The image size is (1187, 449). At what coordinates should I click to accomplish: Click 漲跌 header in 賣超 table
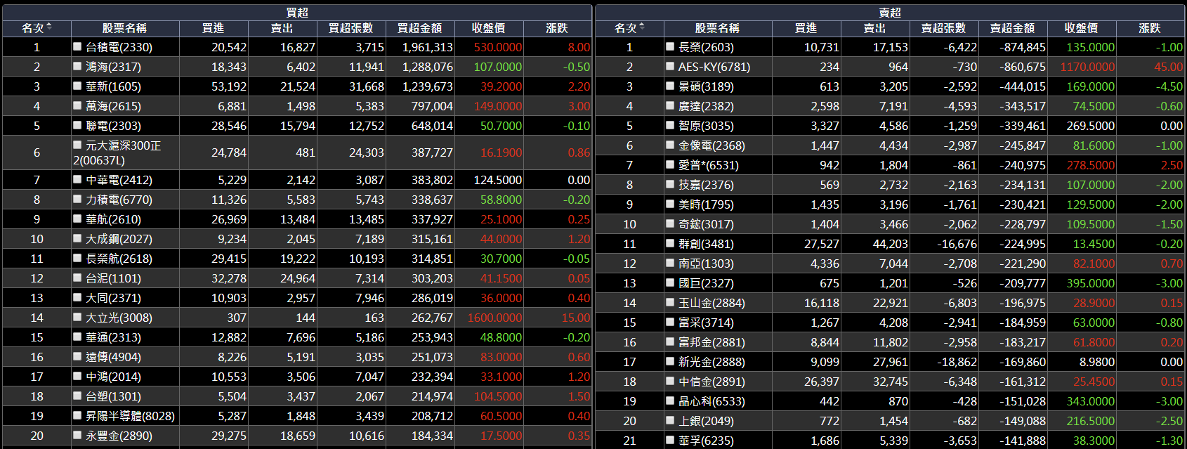point(1150,28)
